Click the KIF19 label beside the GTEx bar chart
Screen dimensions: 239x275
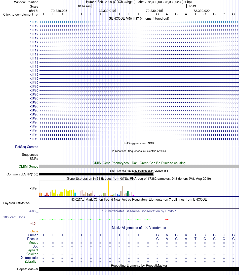click(x=34, y=189)
